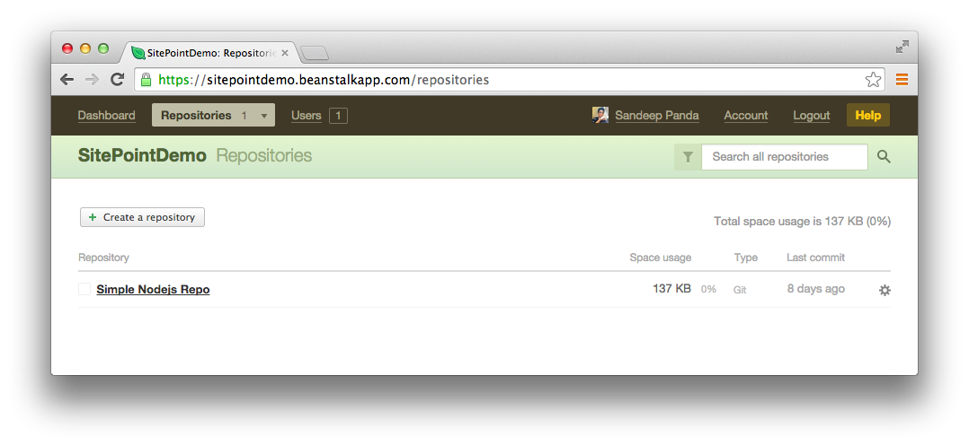
Task: Click the search magnifier icon
Action: [x=884, y=157]
